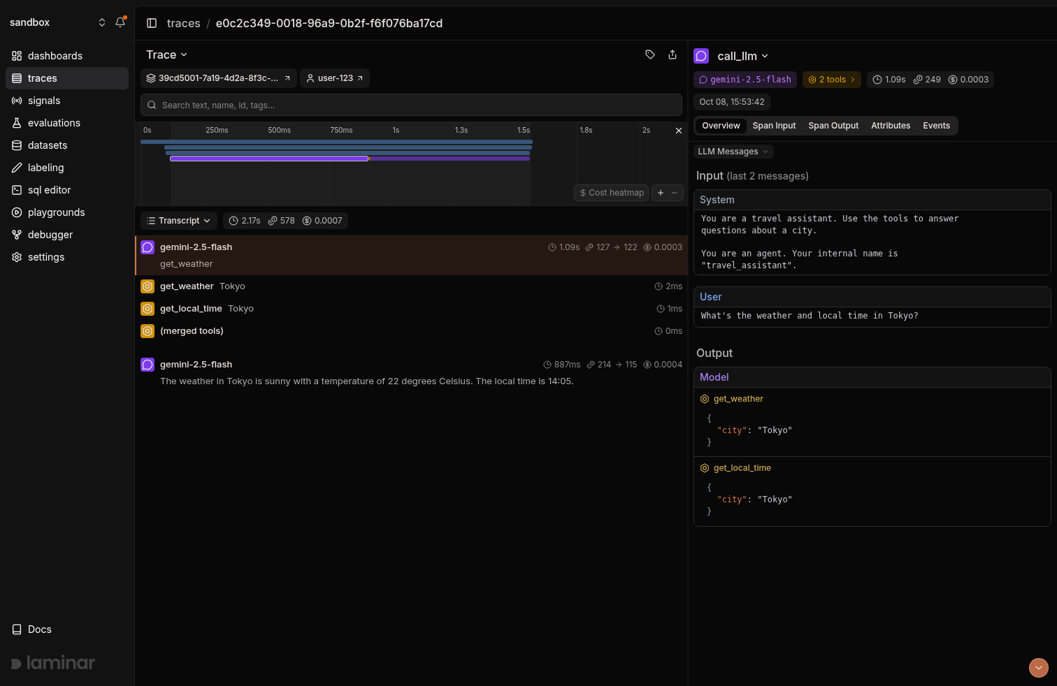Switch to Events tab
The width and height of the screenshot is (1057, 686).
coord(936,126)
